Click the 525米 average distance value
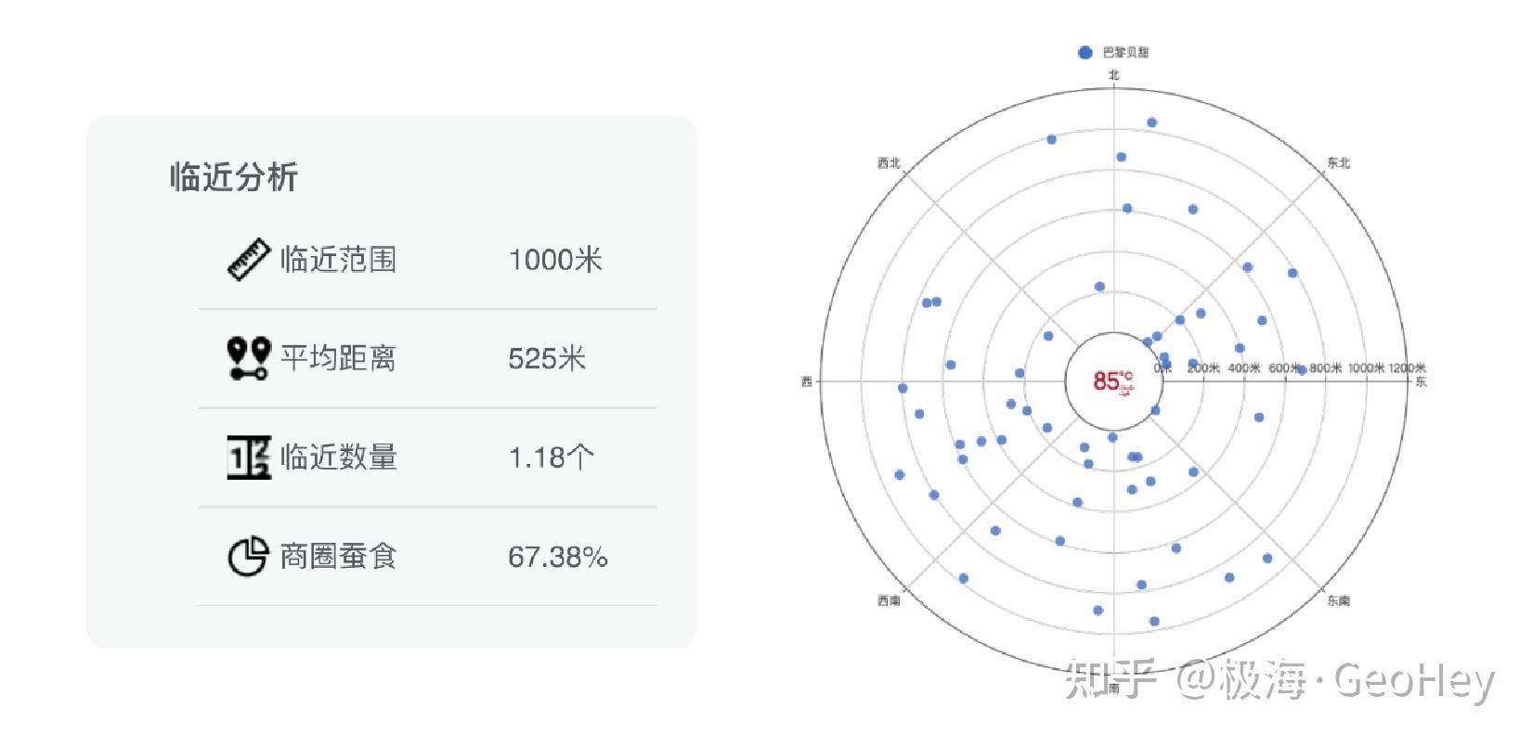Image resolution: width=1533 pixels, height=747 pixels. 547,358
